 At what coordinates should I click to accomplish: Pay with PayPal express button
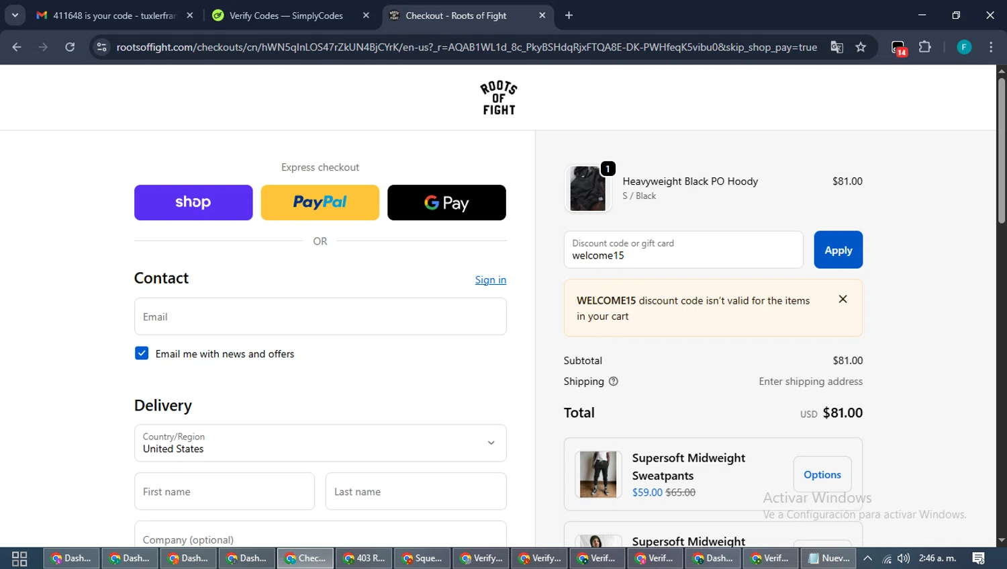pos(320,202)
